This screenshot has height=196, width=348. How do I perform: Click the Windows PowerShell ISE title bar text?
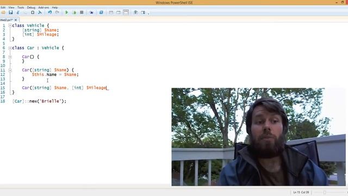click(x=174, y=3)
